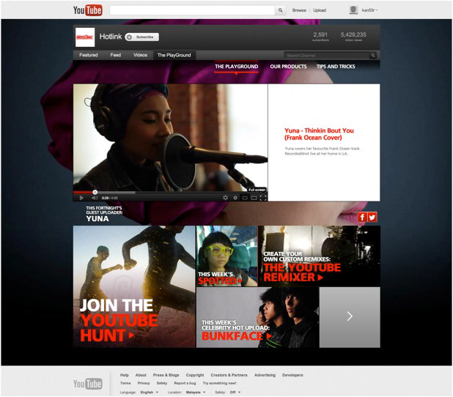Open the Copyright footer link
The width and height of the screenshot is (453, 397).
pos(195,375)
